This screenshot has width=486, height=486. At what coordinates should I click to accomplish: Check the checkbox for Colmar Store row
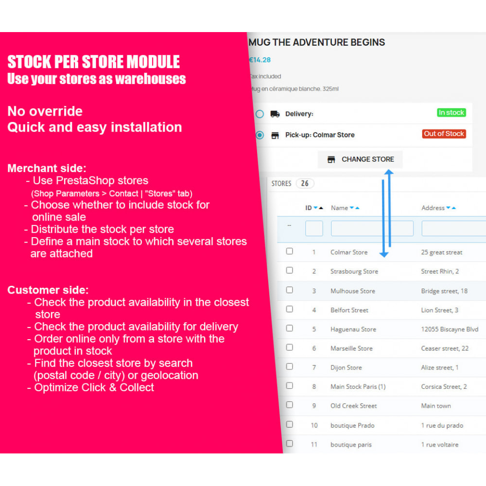coord(289,251)
